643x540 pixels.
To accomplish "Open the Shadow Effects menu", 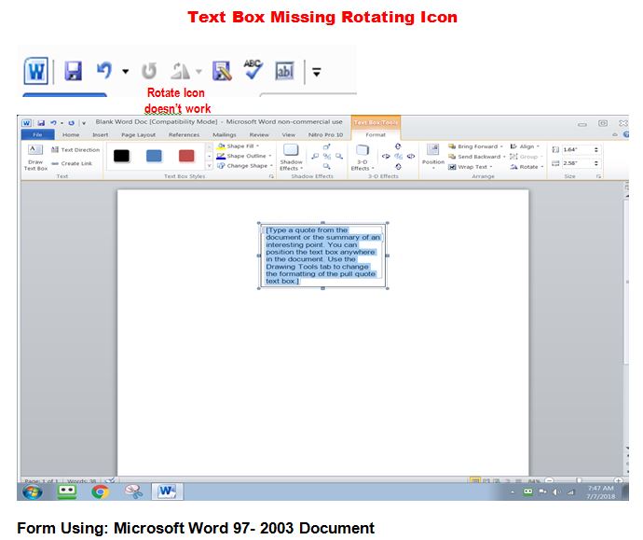I will [x=291, y=158].
